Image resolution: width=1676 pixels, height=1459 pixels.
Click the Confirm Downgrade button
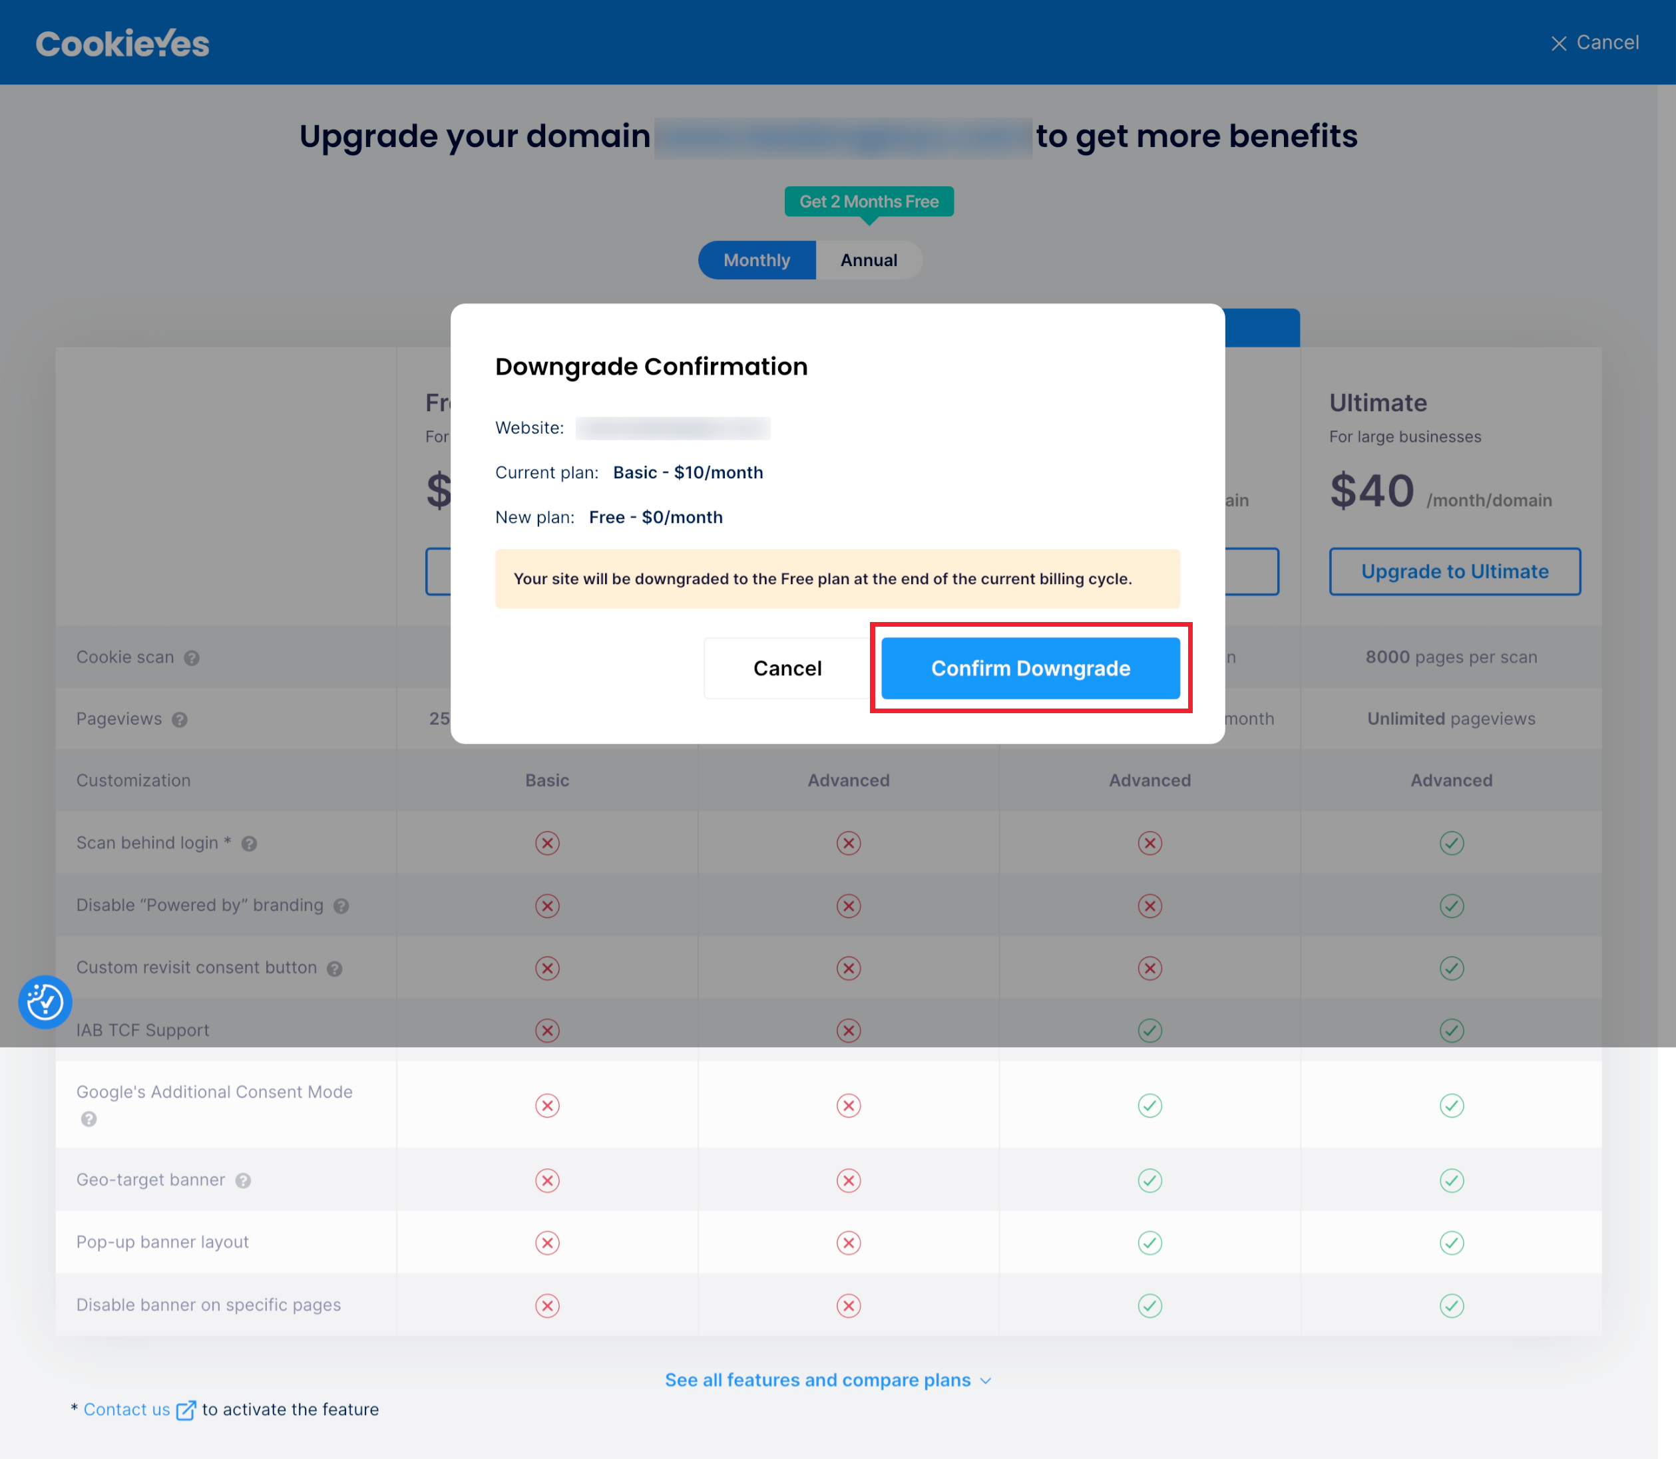(1030, 669)
